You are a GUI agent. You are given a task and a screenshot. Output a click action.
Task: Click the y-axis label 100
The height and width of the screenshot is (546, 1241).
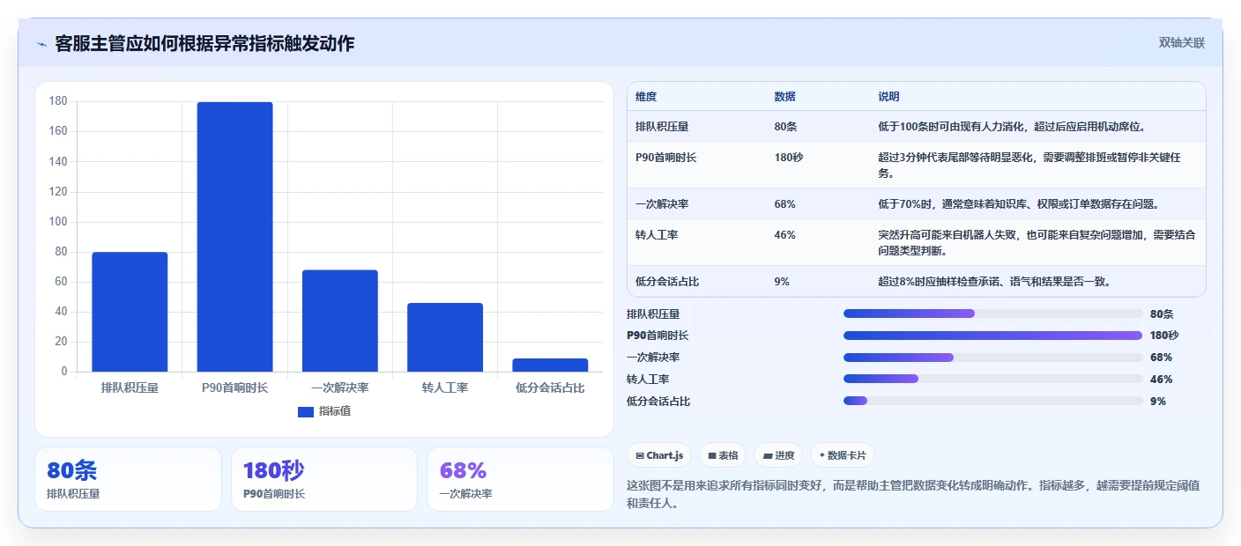tap(58, 222)
